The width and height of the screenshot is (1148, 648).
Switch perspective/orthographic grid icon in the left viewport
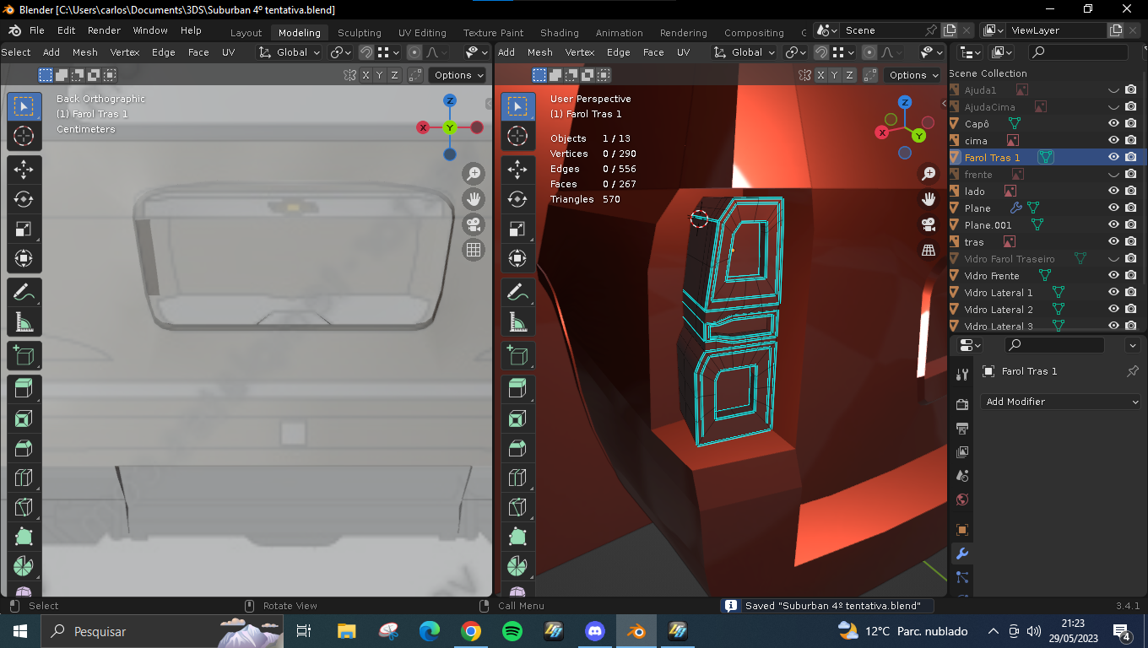pyautogui.click(x=474, y=250)
